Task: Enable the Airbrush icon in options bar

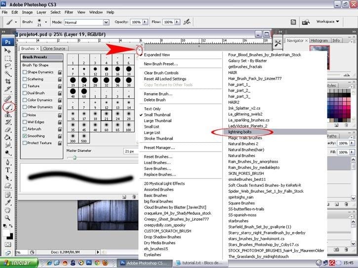Action: (187, 22)
